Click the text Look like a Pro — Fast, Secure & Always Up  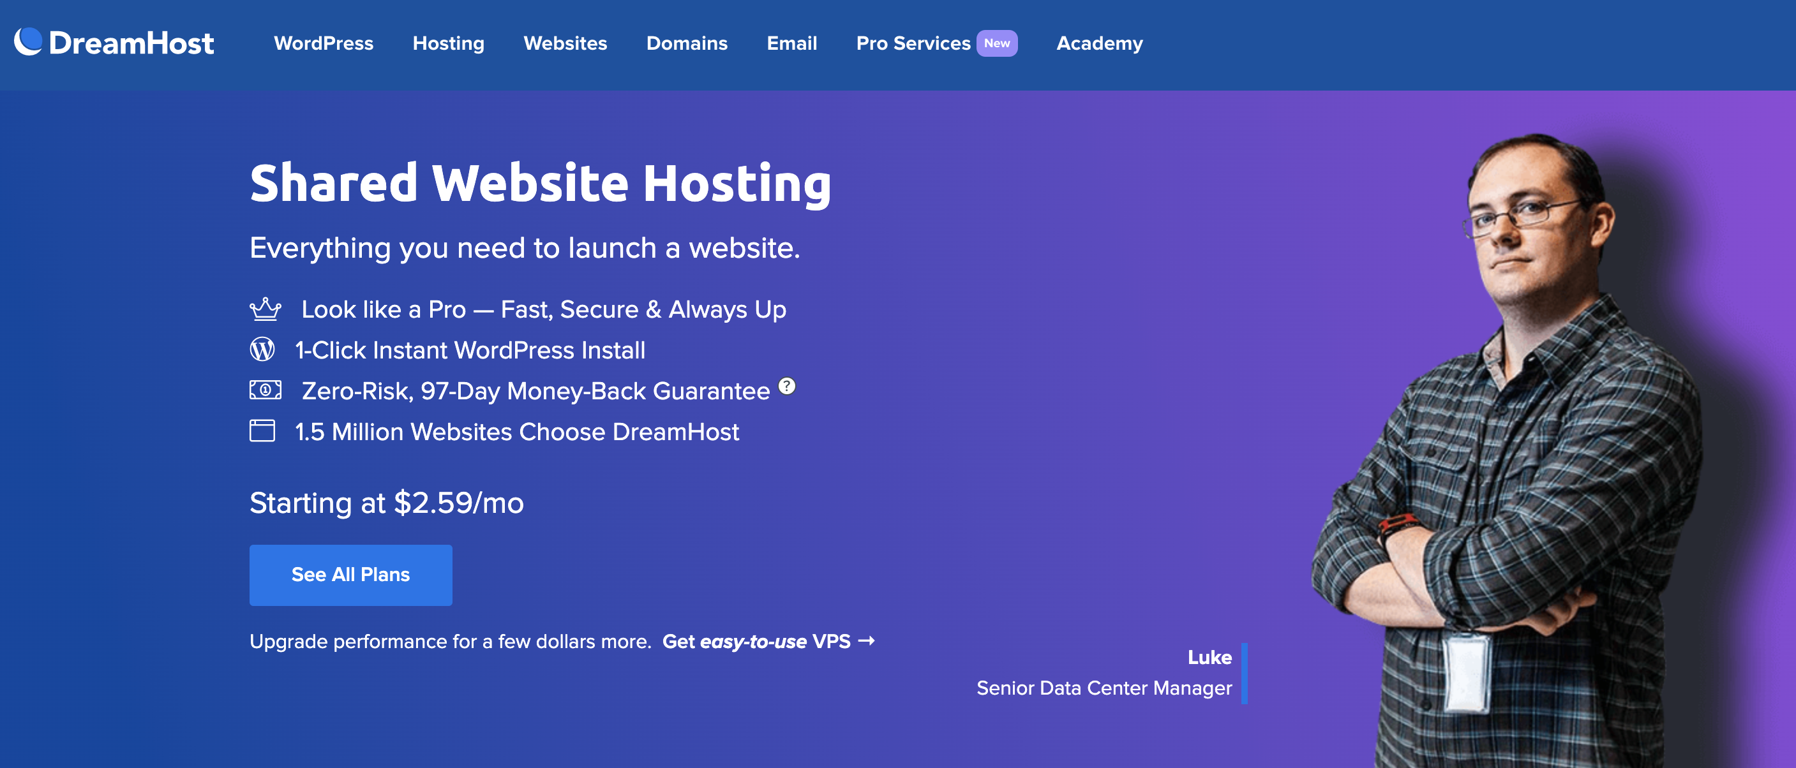[x=544, y=309]
